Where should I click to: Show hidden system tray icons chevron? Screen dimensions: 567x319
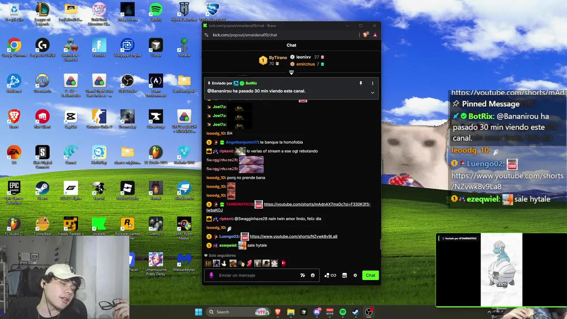click(489, 312)
